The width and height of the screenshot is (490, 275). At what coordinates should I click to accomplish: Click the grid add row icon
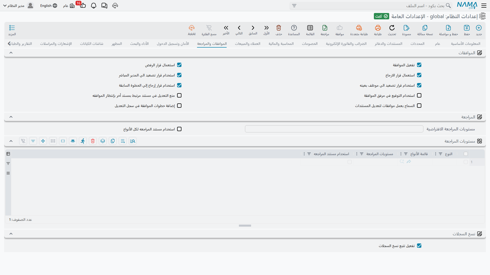pos(123,141)
